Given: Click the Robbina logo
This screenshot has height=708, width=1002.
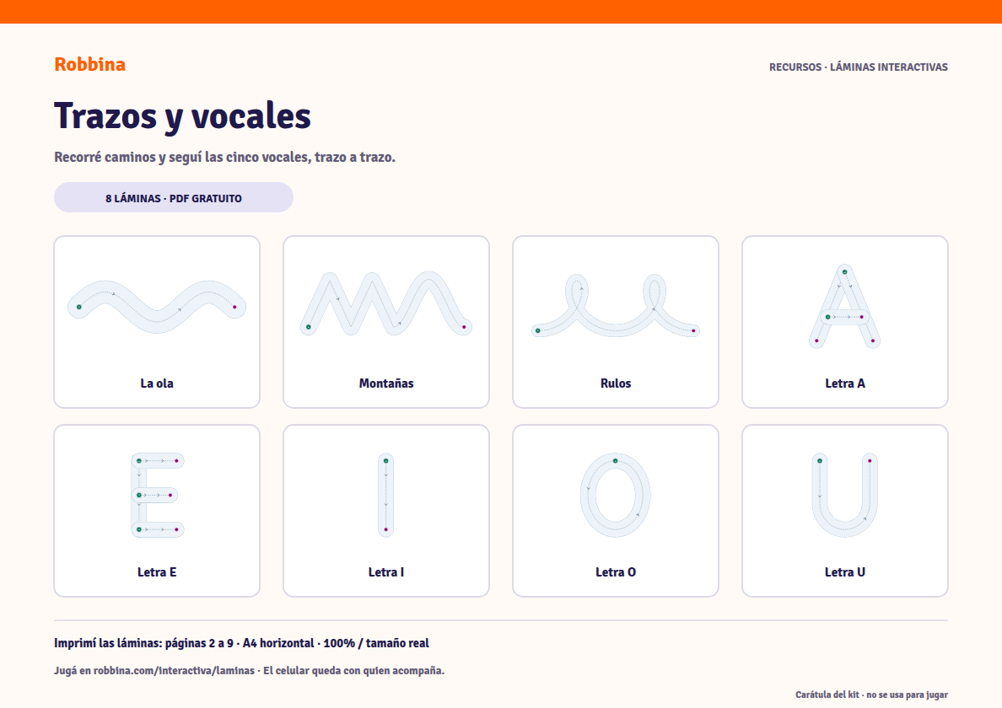Looking at the screenshot, I should (89, 65).
